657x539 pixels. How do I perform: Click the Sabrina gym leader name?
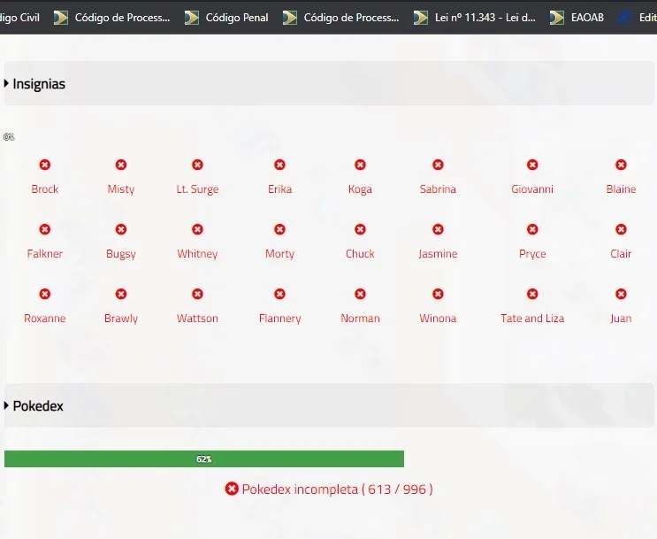coord(438,189)
